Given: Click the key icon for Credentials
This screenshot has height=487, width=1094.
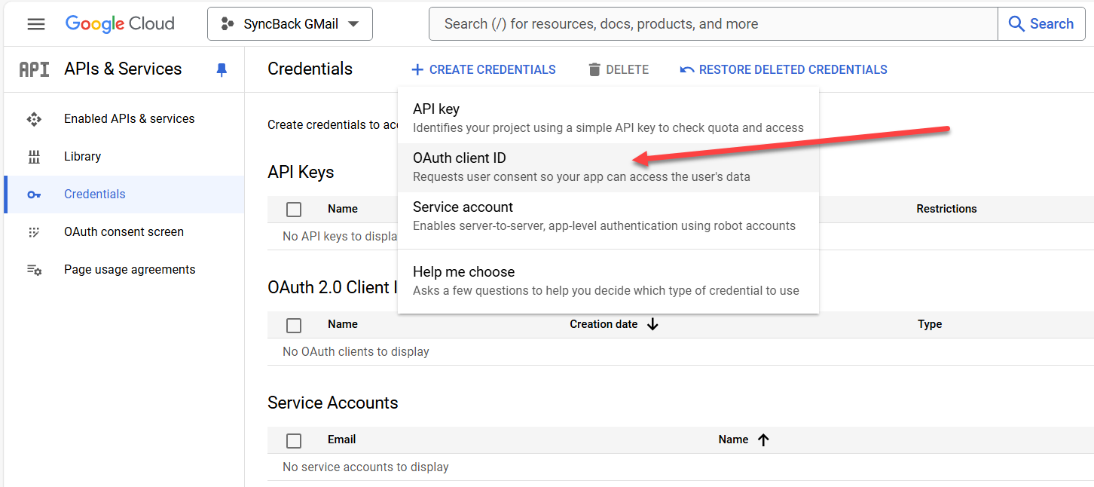Looking at the screenshot, I should [x=34, y=194].
